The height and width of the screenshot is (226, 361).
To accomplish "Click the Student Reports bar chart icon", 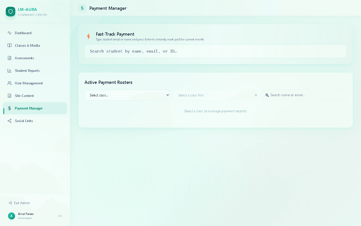I will point(10,71).
